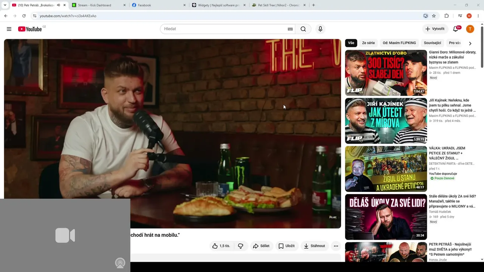
Task: Open the Chrome profile 'M' avatar
Action: (469, 16)
